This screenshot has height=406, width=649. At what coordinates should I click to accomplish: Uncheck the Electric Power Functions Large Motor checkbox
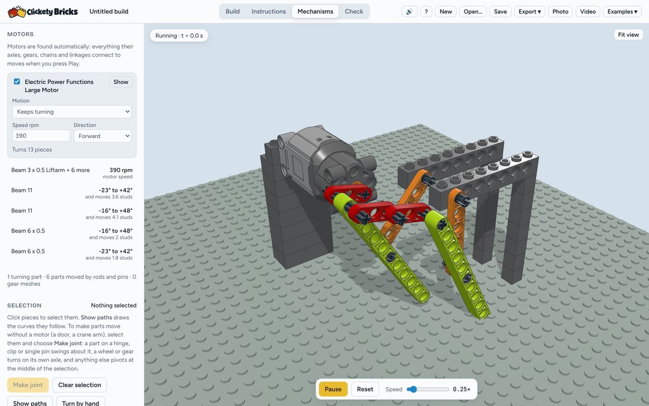tap(17, 82)
